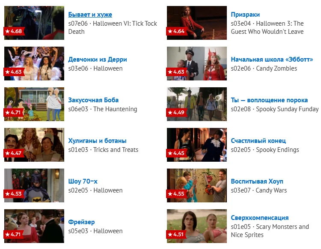Click the 4.51 star rating badge
321x249 pixels.
(x=176, y=234)
